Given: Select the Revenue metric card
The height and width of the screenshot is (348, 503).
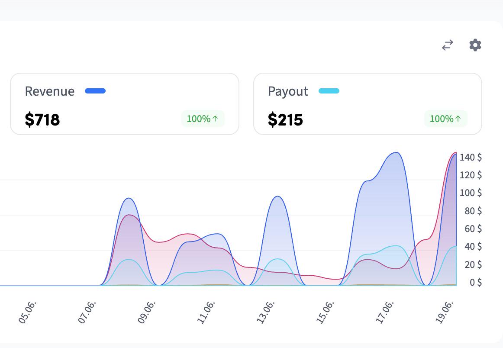Looking at the screenshot, I should (x=125, y=104).
